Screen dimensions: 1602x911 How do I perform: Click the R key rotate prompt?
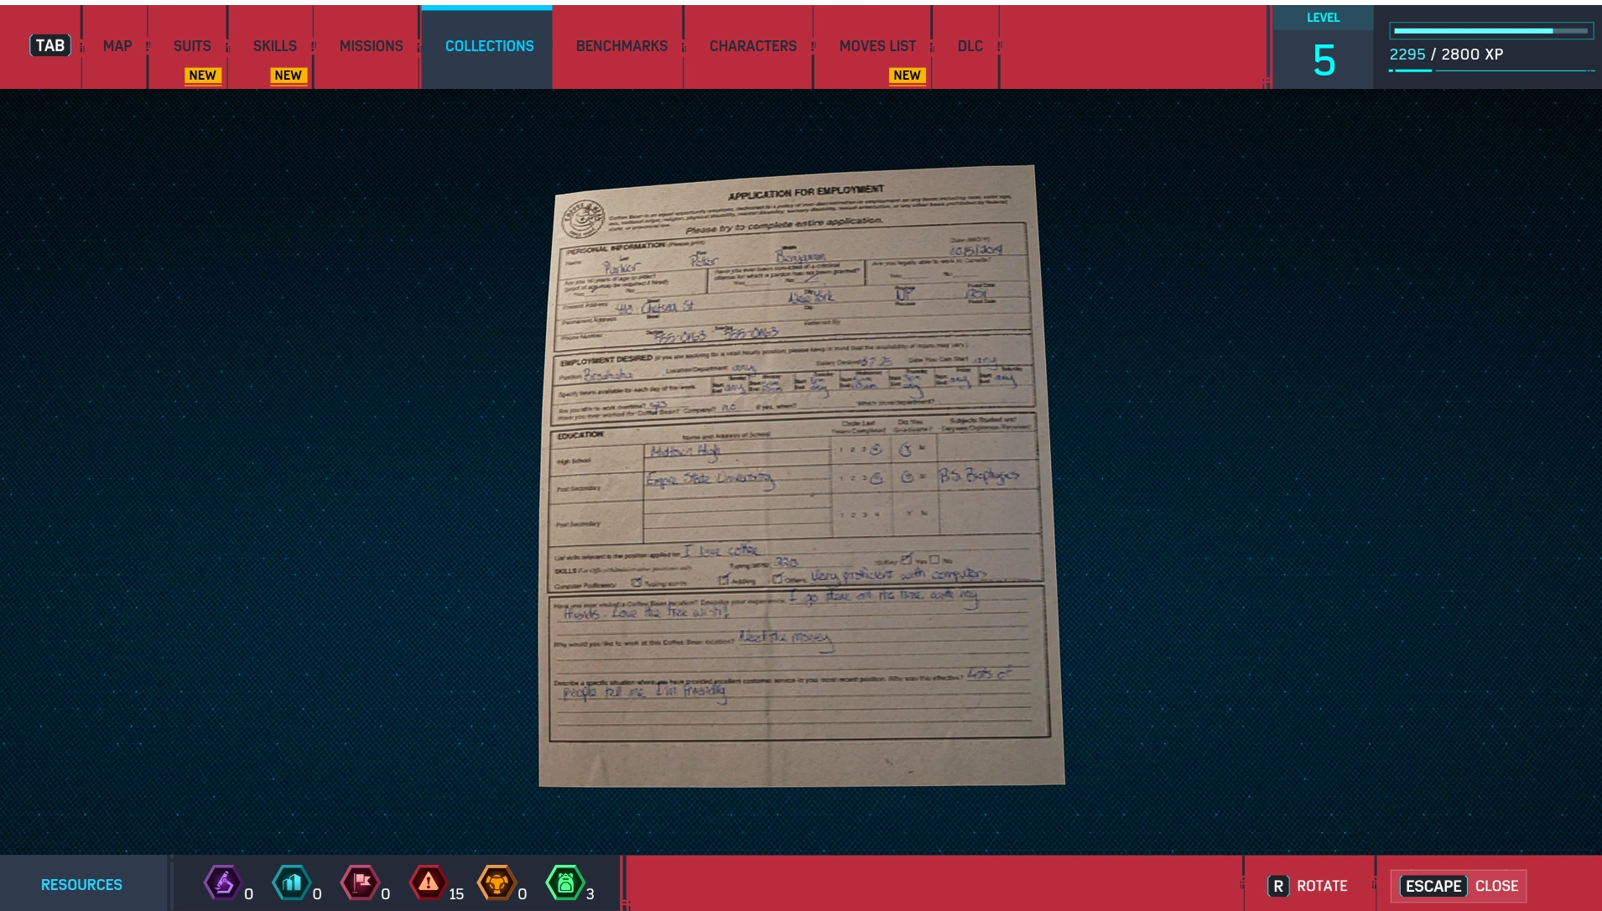pos(1277,885)
